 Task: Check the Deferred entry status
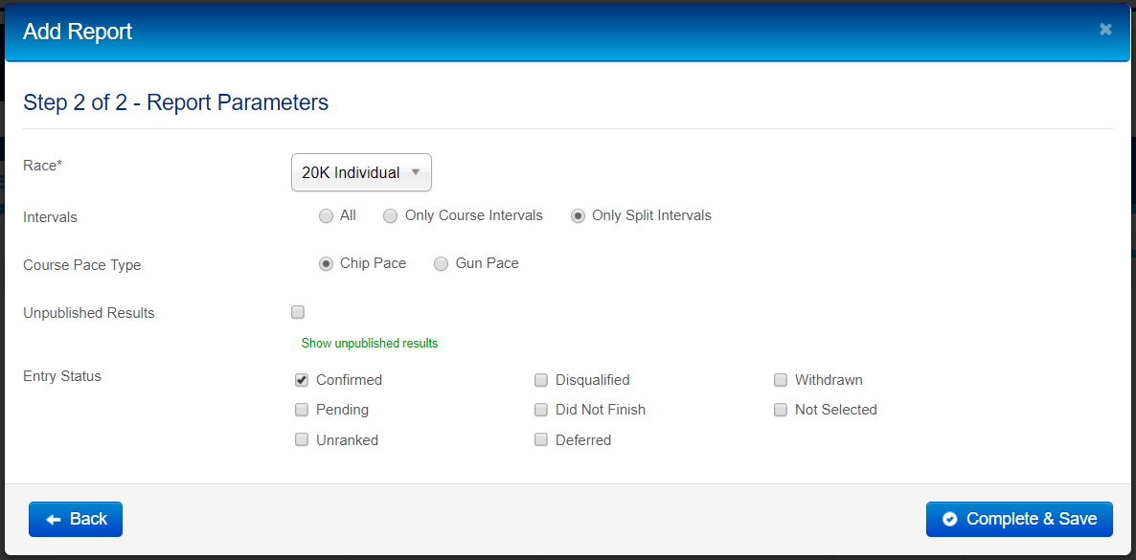(x=540, y=439)
